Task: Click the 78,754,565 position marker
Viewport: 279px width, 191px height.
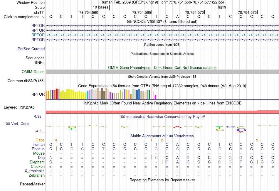Action: point(142,12)
